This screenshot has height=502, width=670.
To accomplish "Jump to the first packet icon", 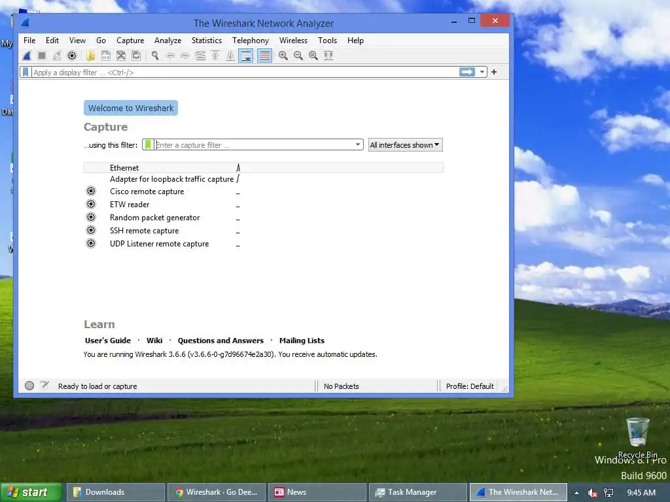I will coord(215,56).
